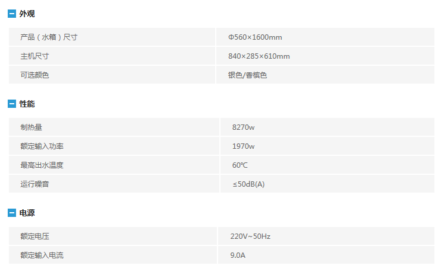Select the 主机尺寸 row label
The height and width of the screenshot is (275, 438).
34,56
